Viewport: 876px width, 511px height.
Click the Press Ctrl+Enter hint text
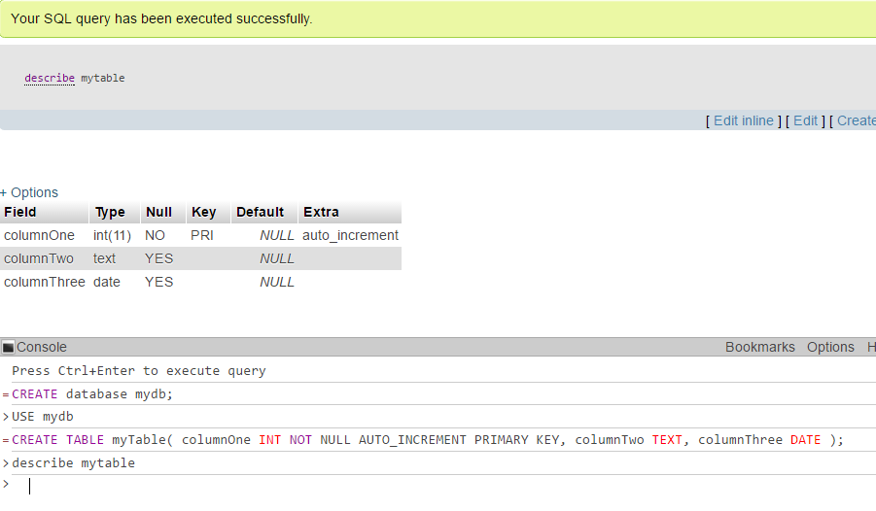(x=139, y=371)
